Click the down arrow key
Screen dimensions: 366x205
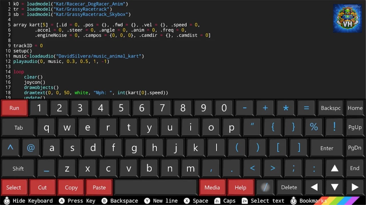tap(335, 187)
